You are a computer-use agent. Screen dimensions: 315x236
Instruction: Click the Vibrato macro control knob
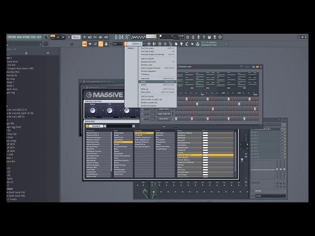coord(92,111)
